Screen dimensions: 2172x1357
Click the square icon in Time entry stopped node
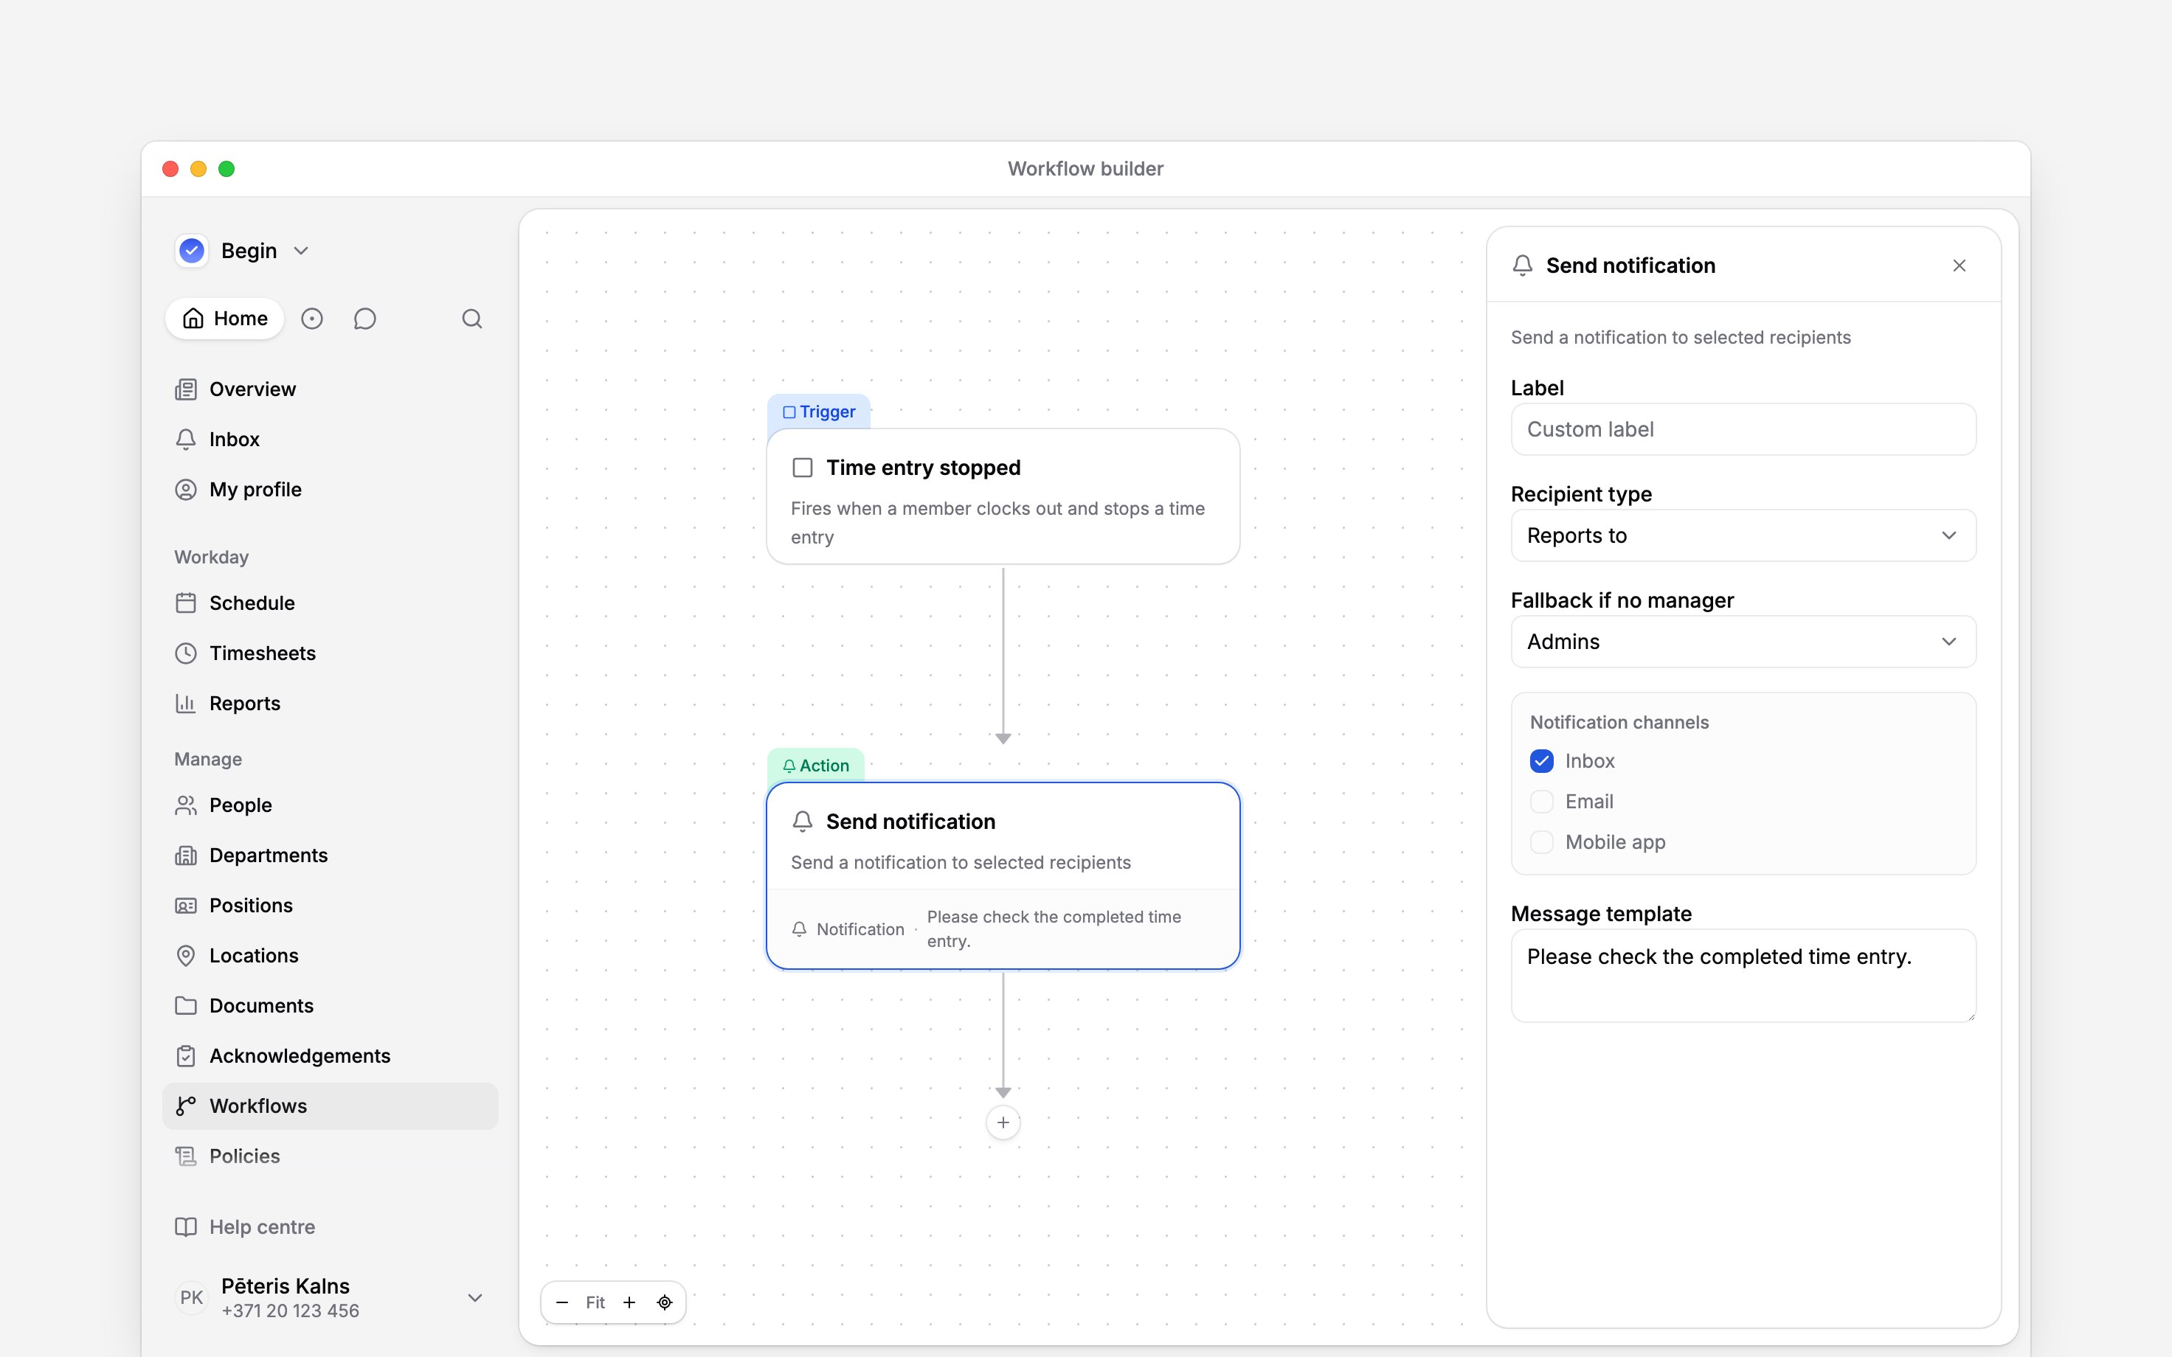coord(803,468)
